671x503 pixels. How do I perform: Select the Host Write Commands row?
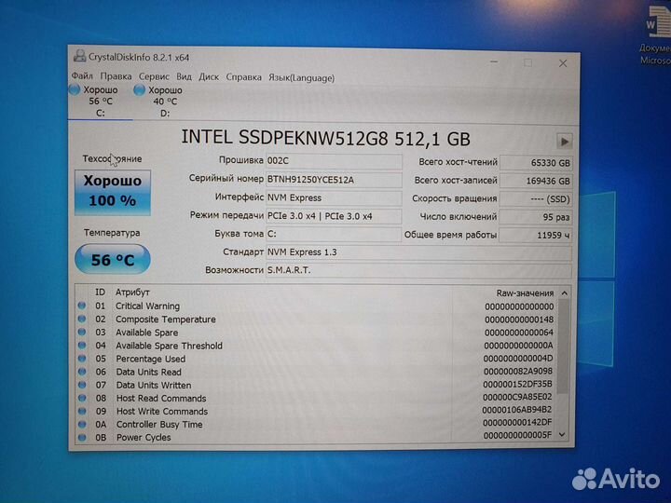[317, 411]
